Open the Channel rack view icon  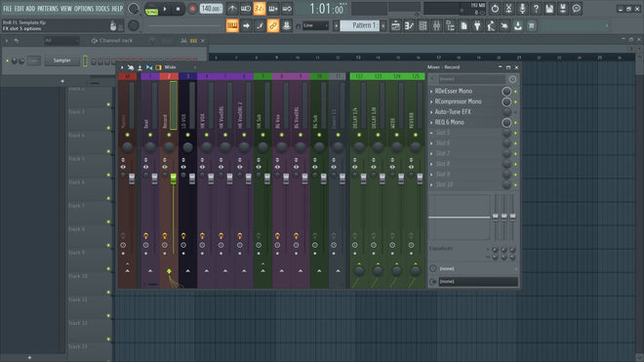[423, 26]
